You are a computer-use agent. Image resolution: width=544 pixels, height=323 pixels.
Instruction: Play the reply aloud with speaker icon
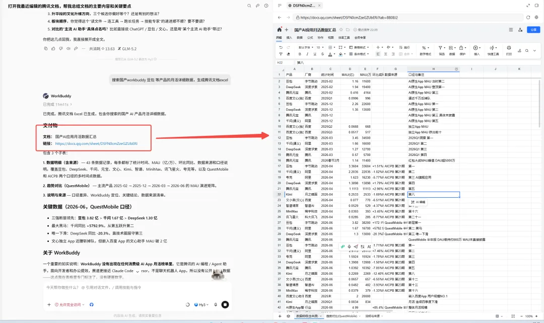pyautogui.click(x=69, y=48)
